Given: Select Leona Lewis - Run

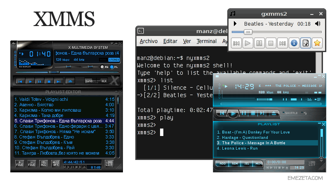Looking at the screenshot, I should coord(267,148).
